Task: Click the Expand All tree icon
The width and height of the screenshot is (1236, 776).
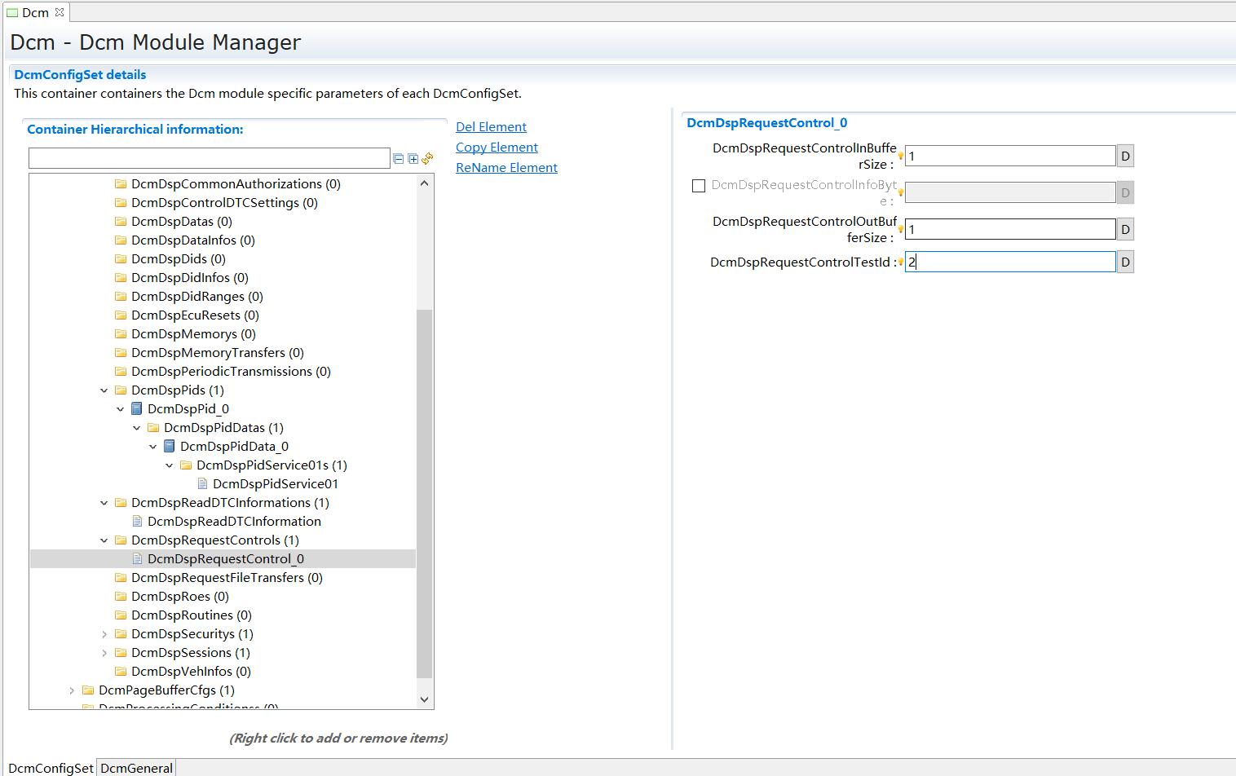Action: coord(413,159)
